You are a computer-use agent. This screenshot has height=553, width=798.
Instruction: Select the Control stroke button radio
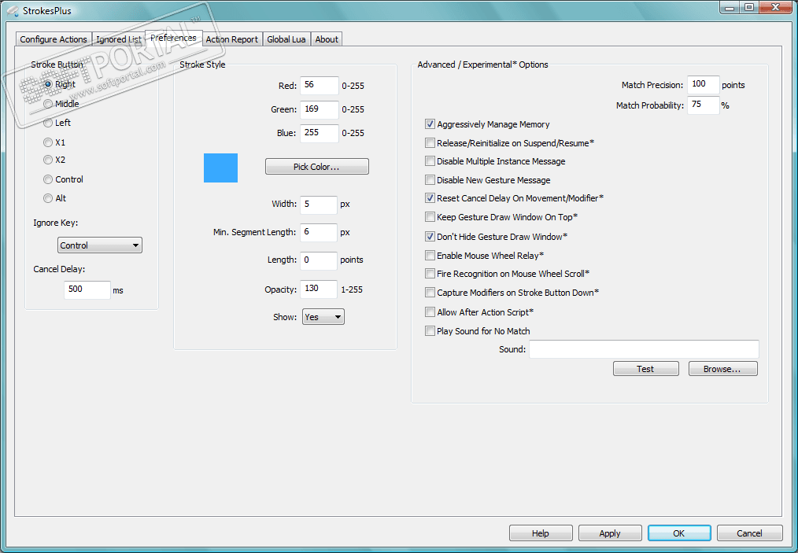(x=48, y=179)
